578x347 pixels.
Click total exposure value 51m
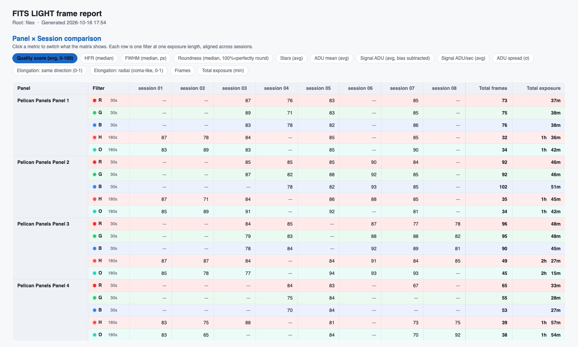[x=556, y=187]
